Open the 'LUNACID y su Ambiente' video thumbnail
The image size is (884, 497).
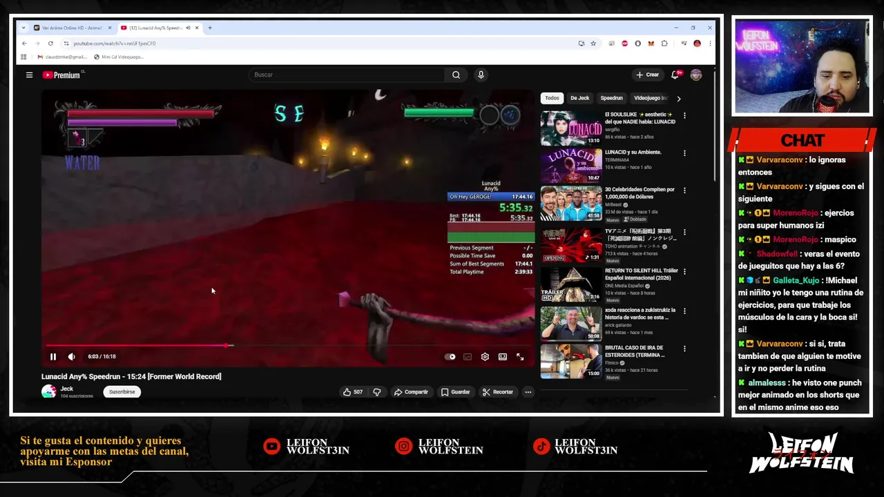(x=571, y=166)
